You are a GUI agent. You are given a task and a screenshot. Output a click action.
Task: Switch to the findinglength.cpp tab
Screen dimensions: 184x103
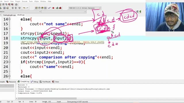coord(9,15)
